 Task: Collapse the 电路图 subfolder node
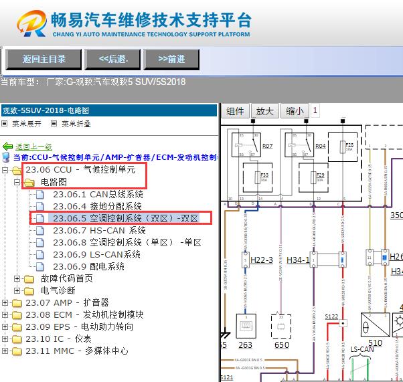(x=17, y=182)
